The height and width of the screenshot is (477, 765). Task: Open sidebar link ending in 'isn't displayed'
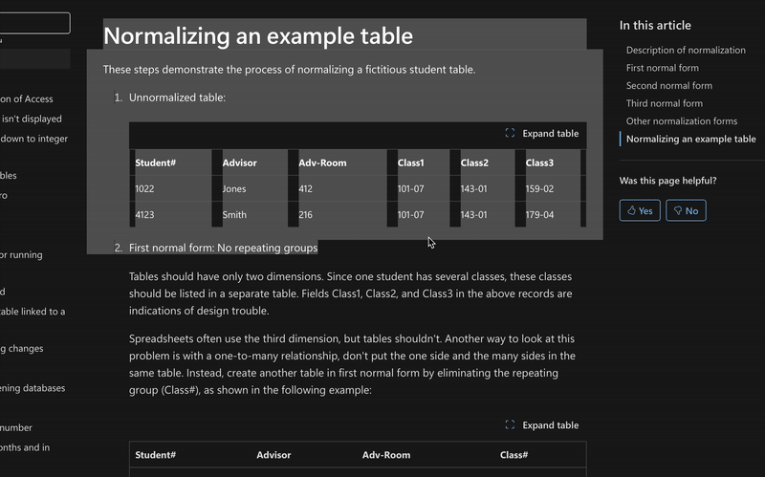point(32,119)
